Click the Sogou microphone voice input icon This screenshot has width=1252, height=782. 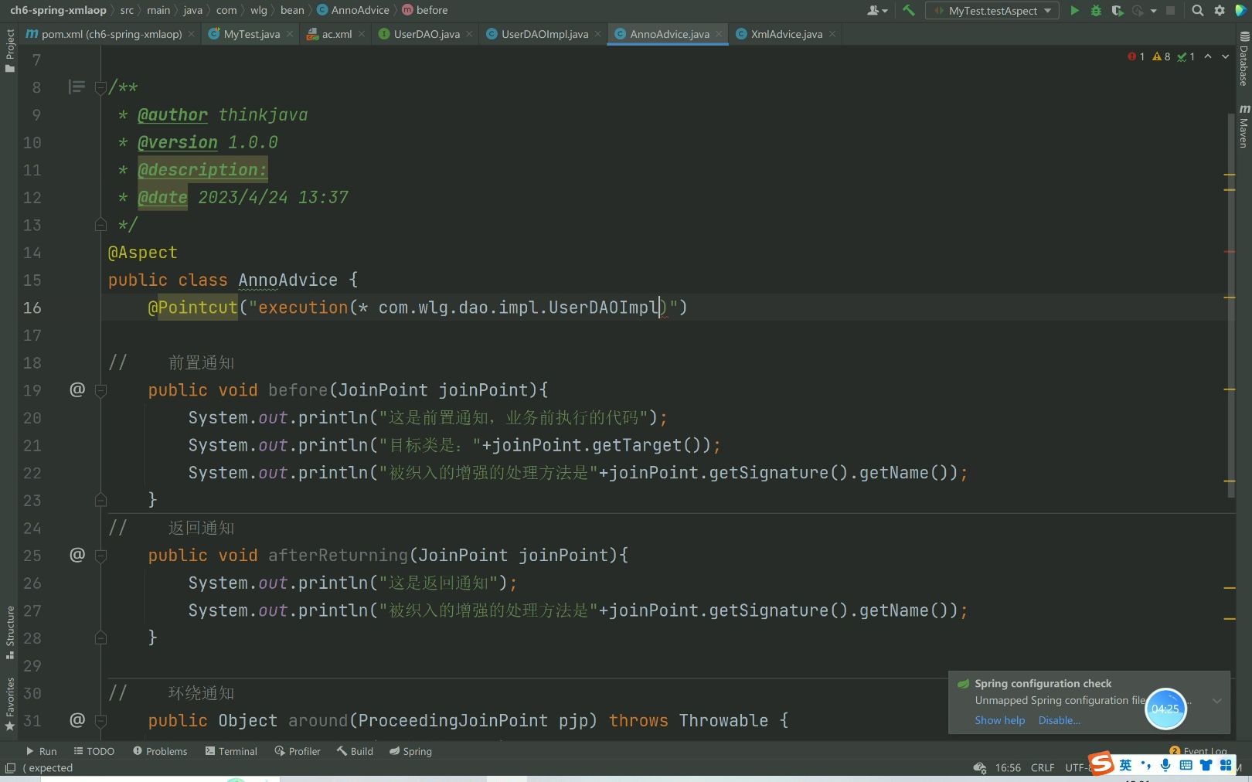click(x=1165, y=765)
